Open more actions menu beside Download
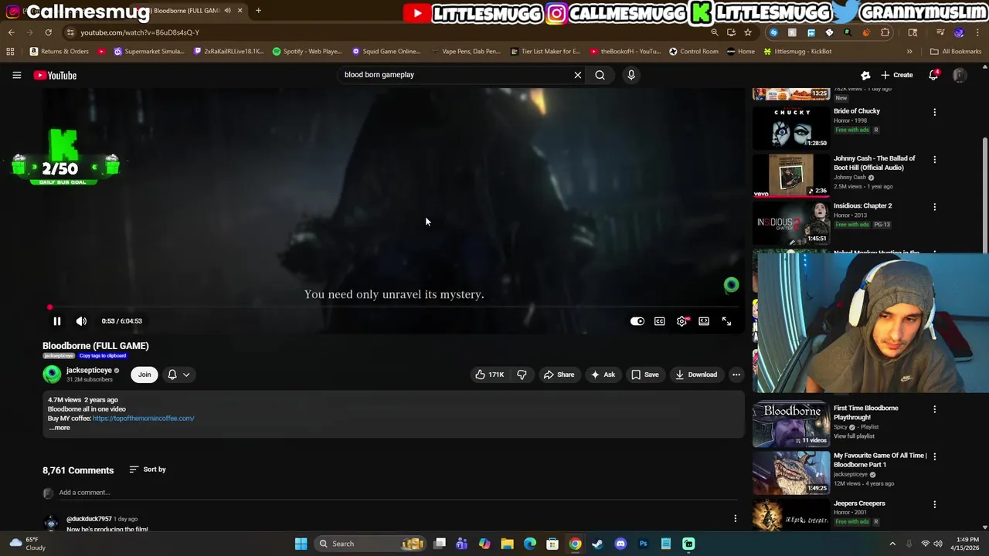The height and width of the screenshot is (556, 989). pos(736,375)
